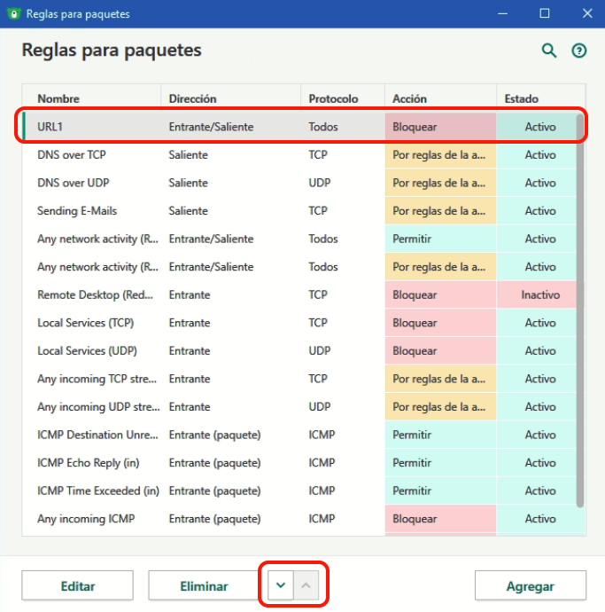Click the Agregar button
This screenshot has height=612, width=605.
pyautogui.click(x=530, y=585)
